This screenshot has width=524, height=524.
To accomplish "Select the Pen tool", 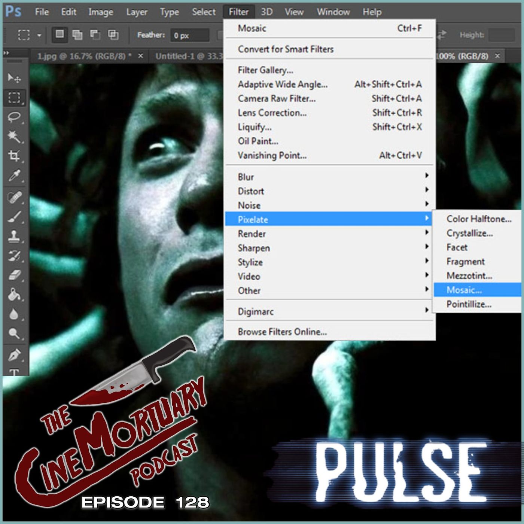I will (14, 355).
